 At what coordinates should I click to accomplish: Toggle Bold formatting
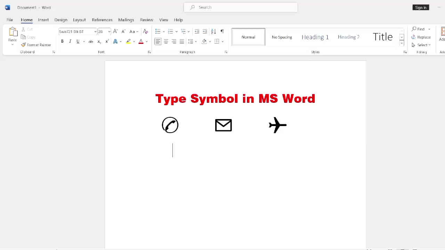click(62, 41)
